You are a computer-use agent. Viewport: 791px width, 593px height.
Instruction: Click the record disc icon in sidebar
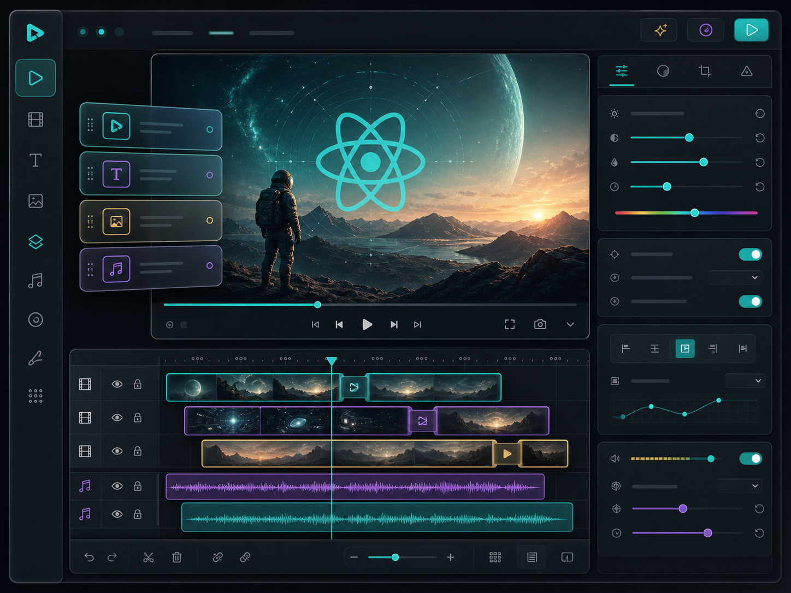click(x=36, y=319)
